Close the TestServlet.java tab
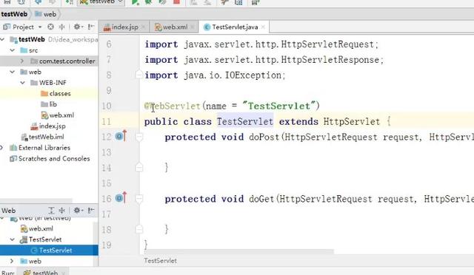Image resolution: width=474 pixels, height=275 pixels. [263, 27]
